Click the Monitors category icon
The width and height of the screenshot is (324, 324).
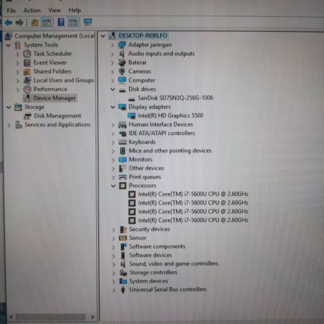[x=123, y=160]
